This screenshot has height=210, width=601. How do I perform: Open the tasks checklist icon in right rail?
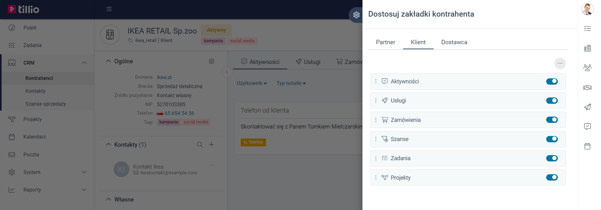(588, 29)
